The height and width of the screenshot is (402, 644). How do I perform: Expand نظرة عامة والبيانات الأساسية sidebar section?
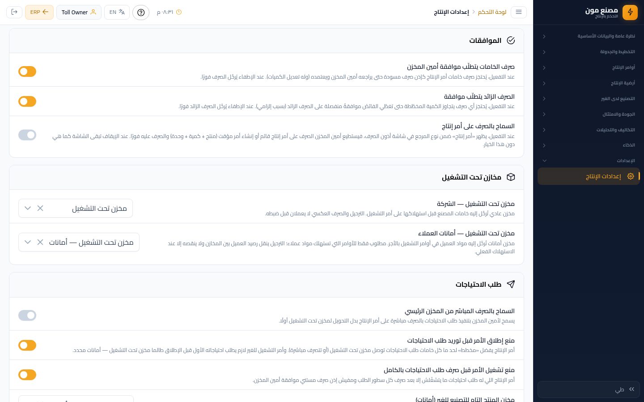[589, 36]
